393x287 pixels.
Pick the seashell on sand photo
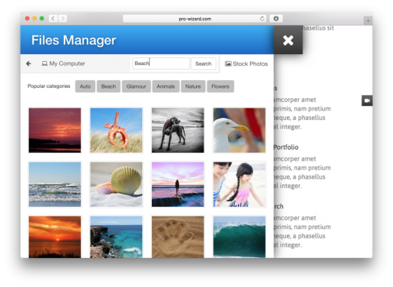tap(116, 184)
